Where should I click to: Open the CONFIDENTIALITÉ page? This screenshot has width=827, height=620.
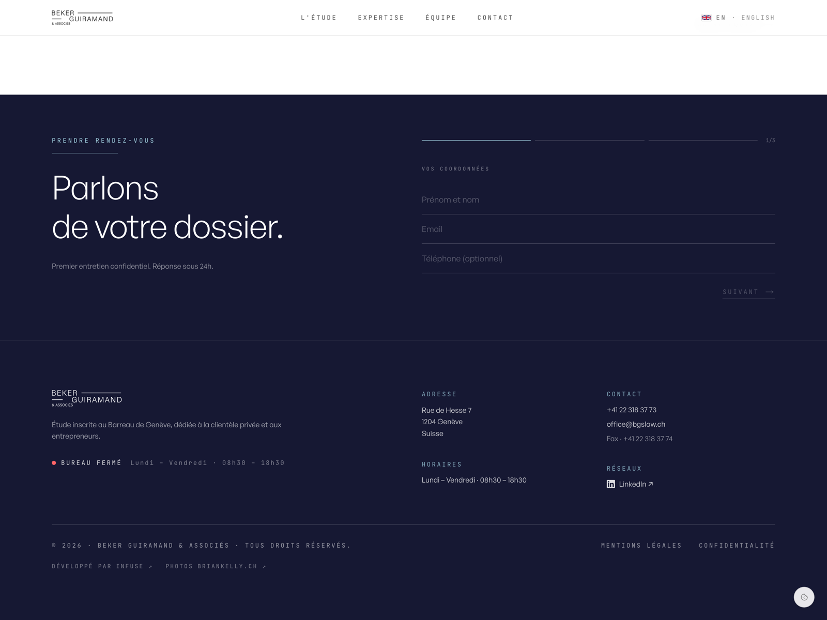click(737, 545)
